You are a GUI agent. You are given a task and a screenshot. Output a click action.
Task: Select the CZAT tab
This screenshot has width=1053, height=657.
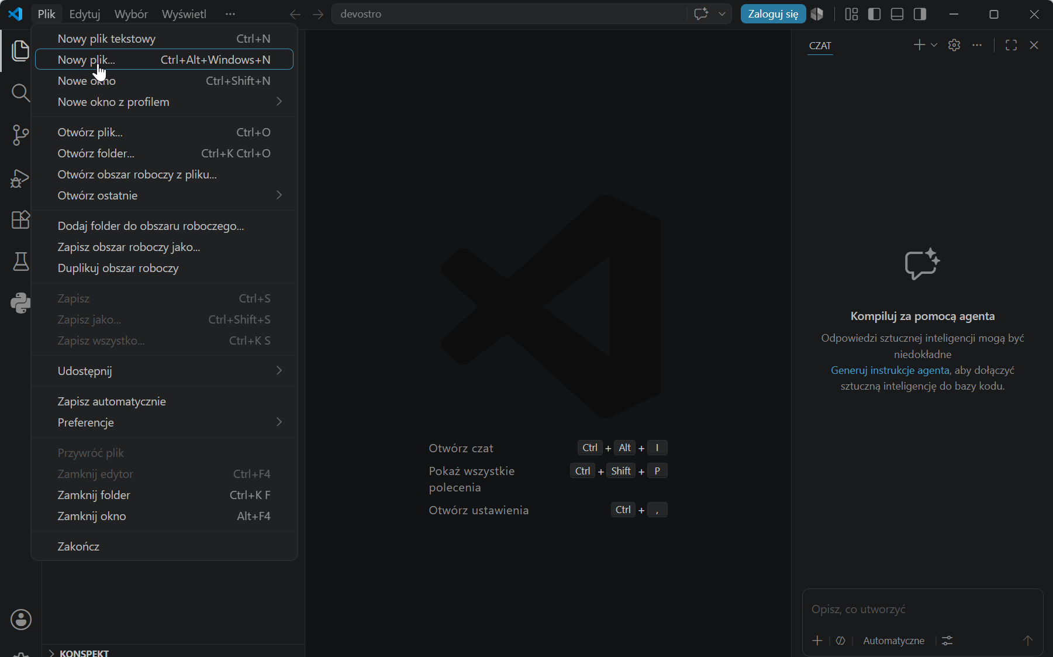(820, 46)
